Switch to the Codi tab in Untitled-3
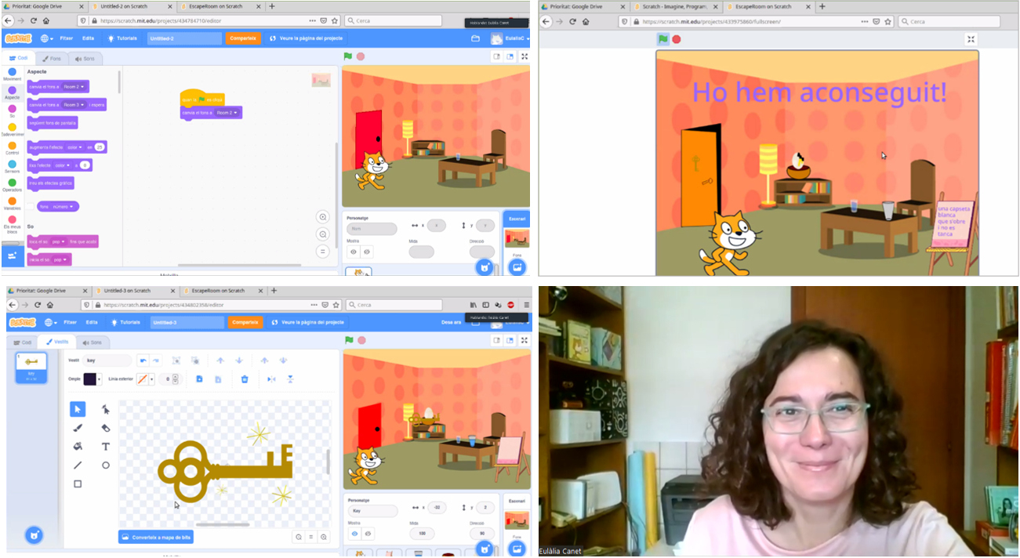The image size is (1020, 558). point(23,342)
